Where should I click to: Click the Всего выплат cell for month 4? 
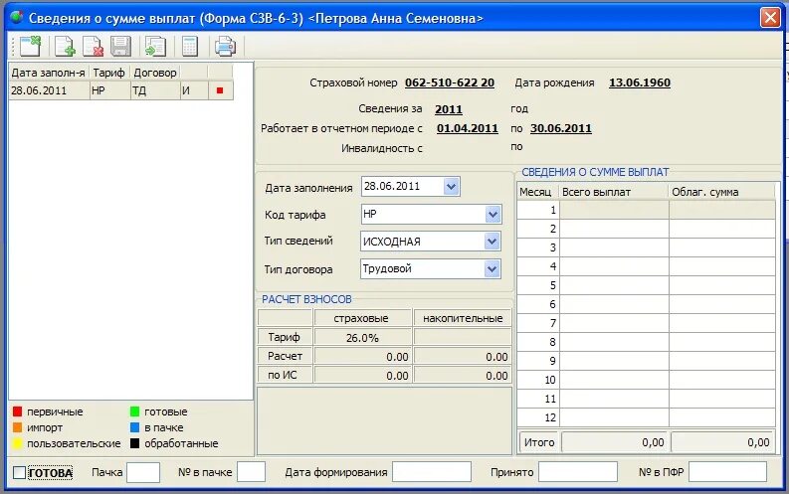tap(614, 266)
